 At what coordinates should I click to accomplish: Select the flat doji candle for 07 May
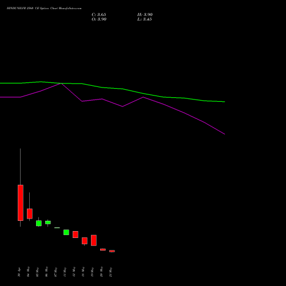pyautogui.click(x=57, y=228)
